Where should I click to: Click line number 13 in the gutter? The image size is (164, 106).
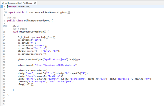pyautogui.click(x=4, y=37)
